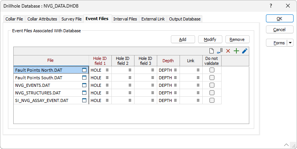This screenshot has height=149, width=297.
Task: Switch to the Interval Files tab
Action: pyautogui.click(x=125, y=19)
